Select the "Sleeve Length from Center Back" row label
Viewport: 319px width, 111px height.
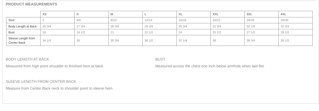(x=22, y=40)
